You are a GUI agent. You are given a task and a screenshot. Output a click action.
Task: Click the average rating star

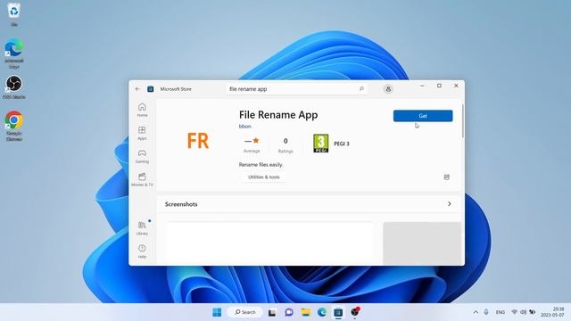[x=256, y=141]
